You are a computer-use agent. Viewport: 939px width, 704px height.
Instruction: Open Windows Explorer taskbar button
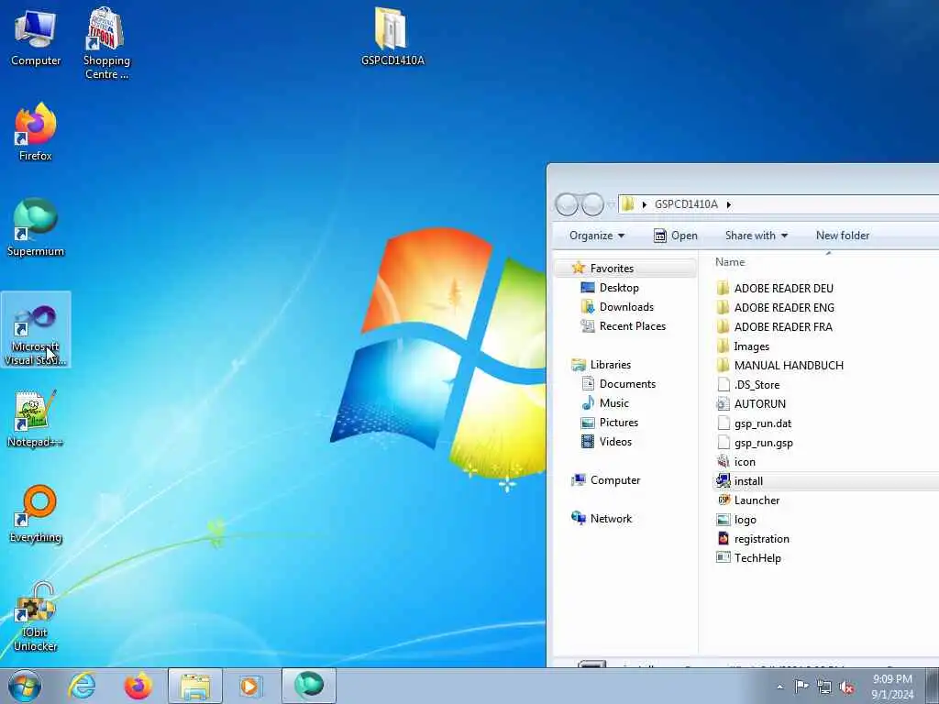click(x=195, y=686)
